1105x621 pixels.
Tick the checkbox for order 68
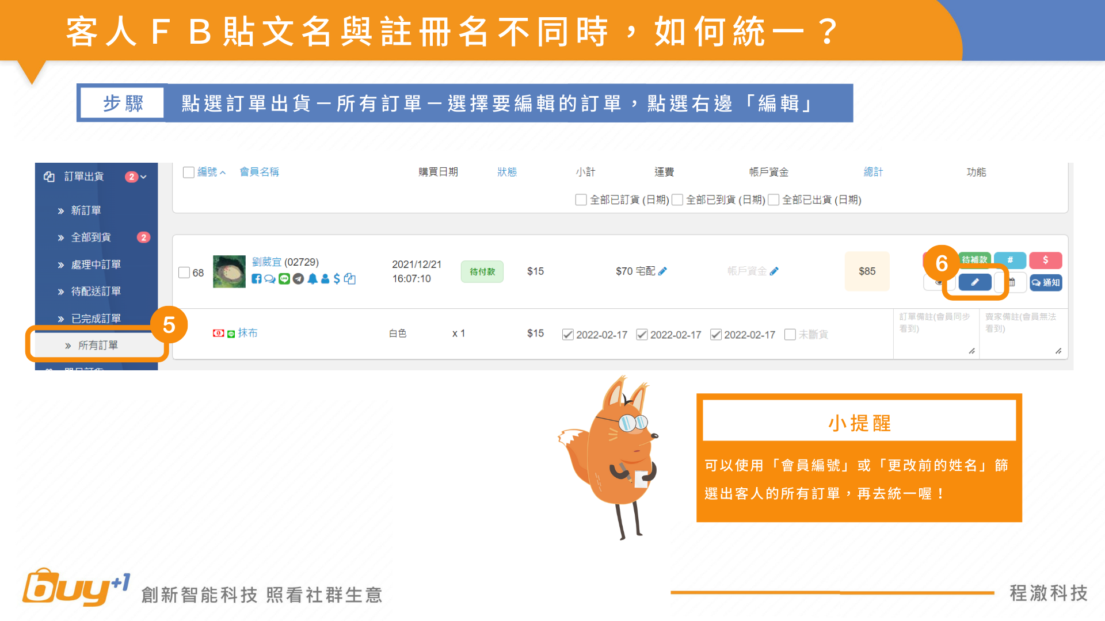pyautogui.click(x=184, y=273)
